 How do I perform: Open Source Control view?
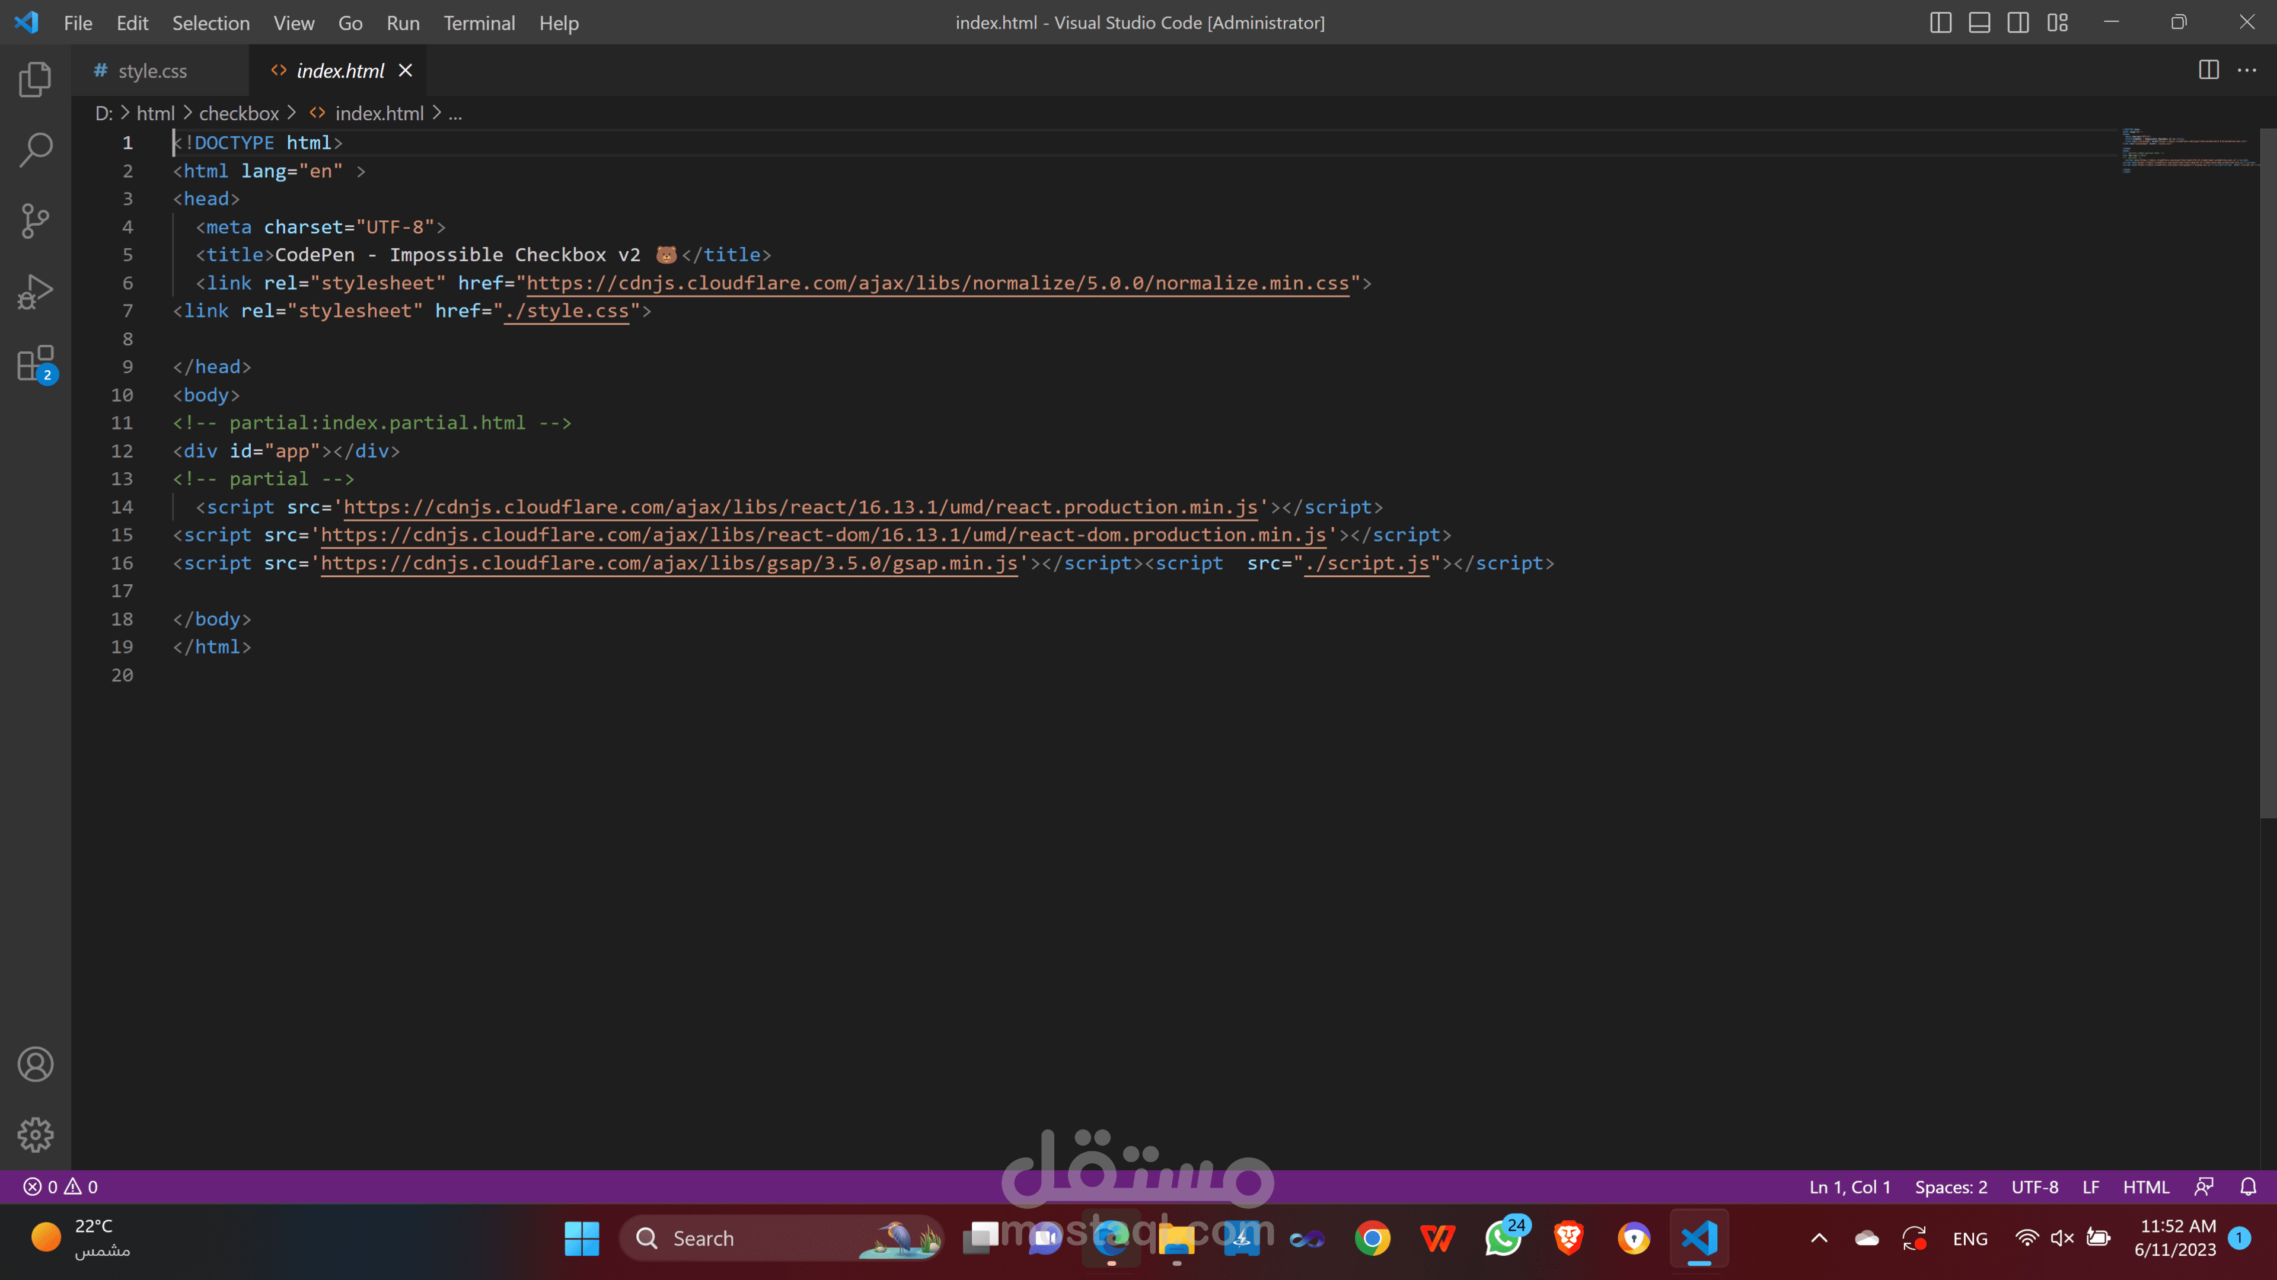[36, 221]
